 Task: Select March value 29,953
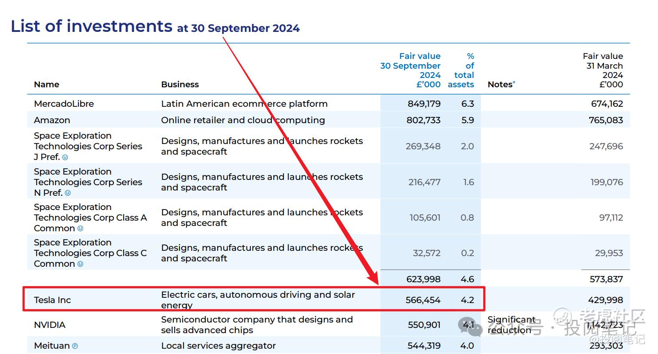[609, 253]
